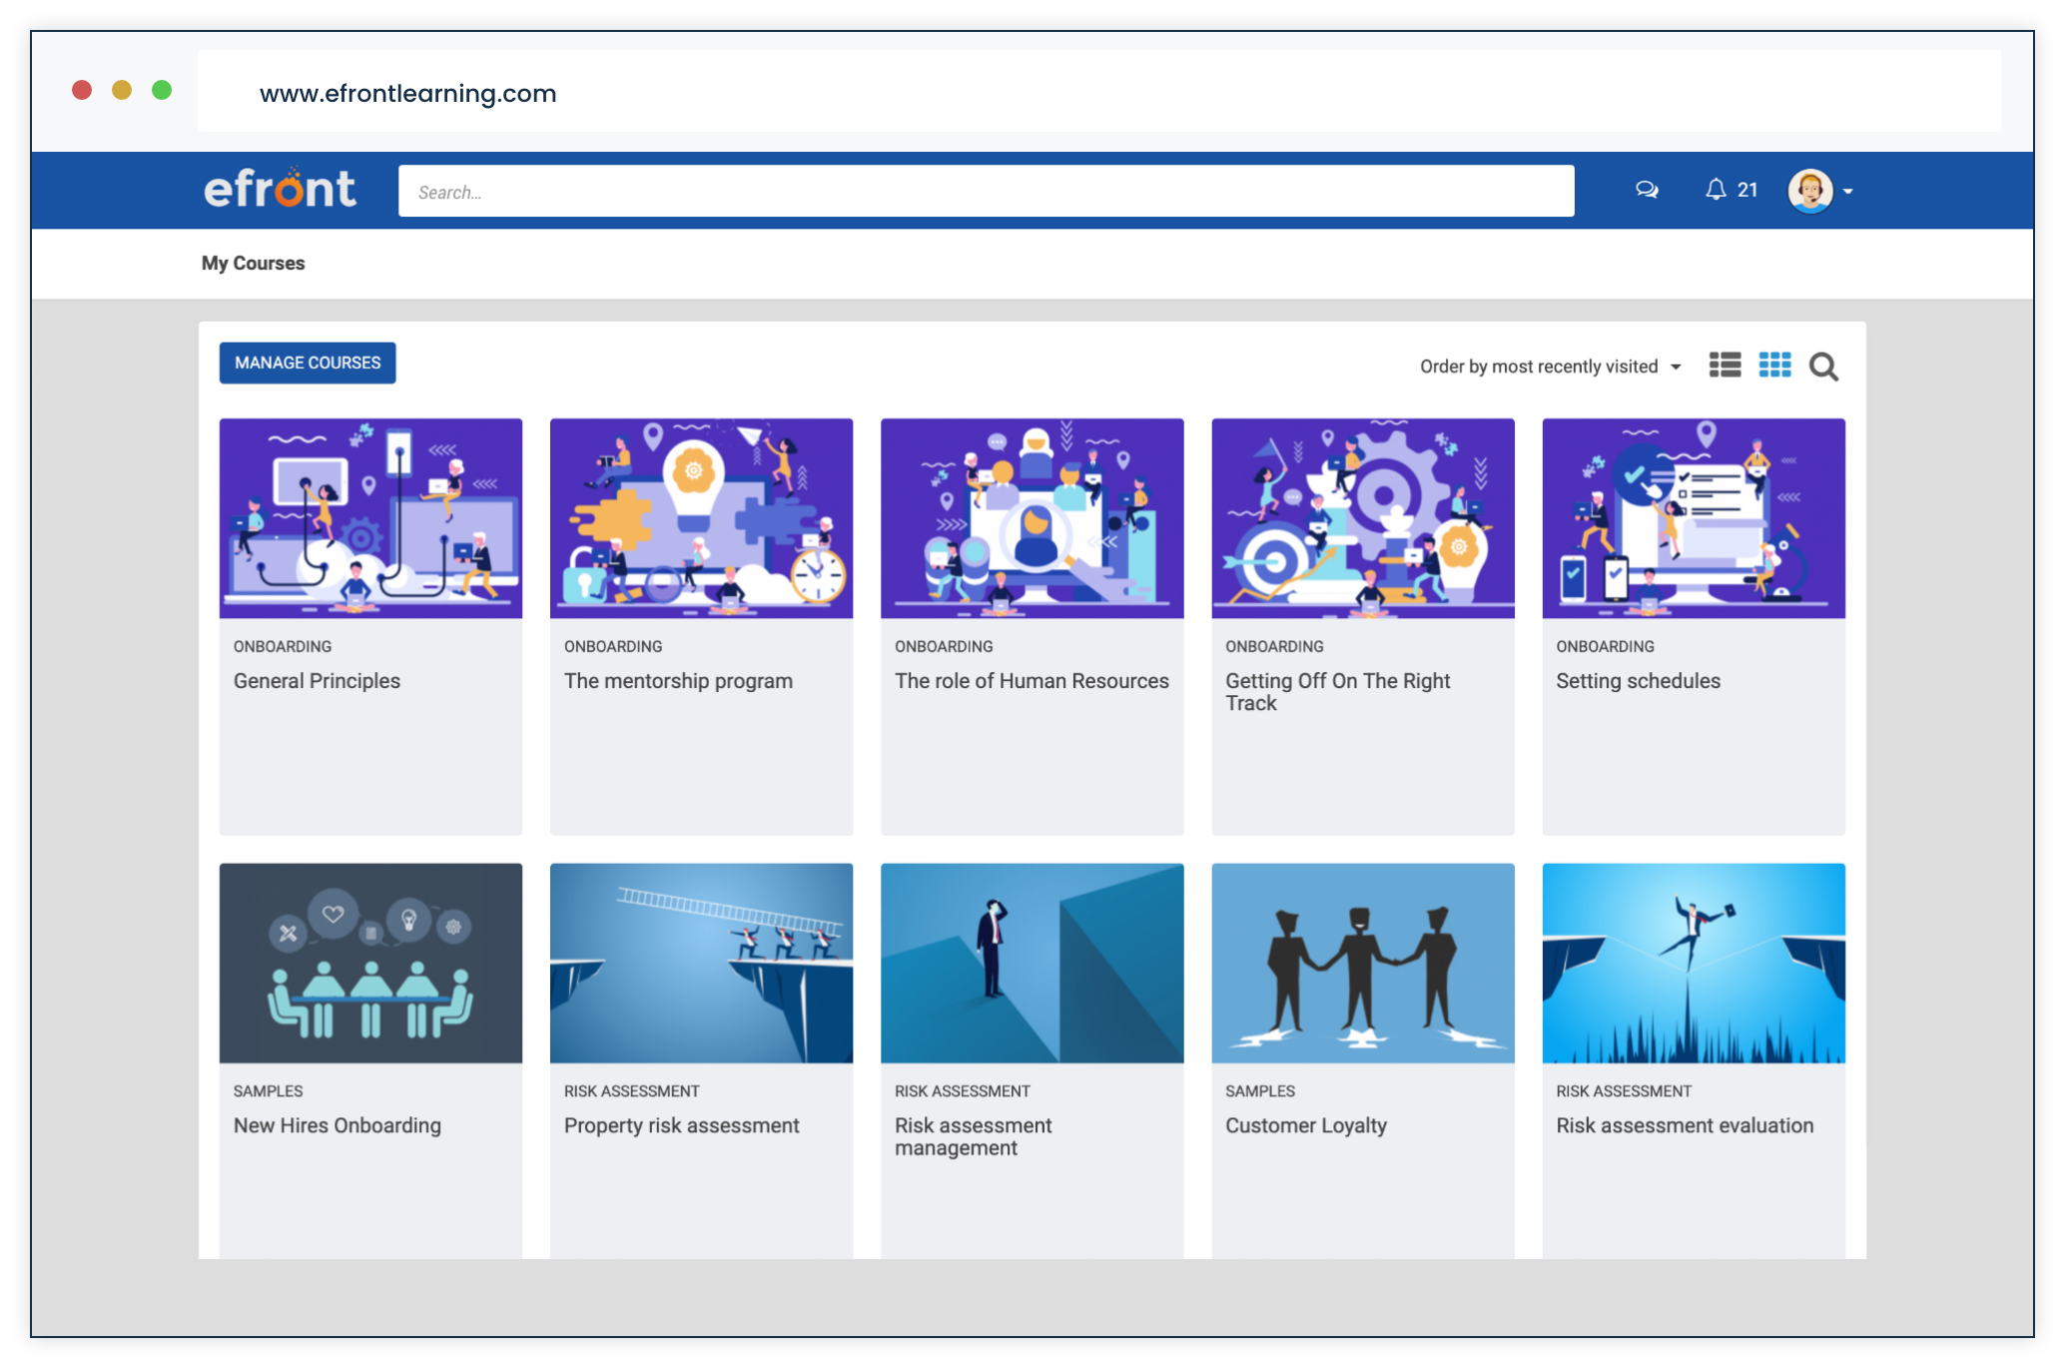The width and height of the screenshot is (2065, 1368).
Task: Select the Property risk assessment course
Action: [681, 1125]
